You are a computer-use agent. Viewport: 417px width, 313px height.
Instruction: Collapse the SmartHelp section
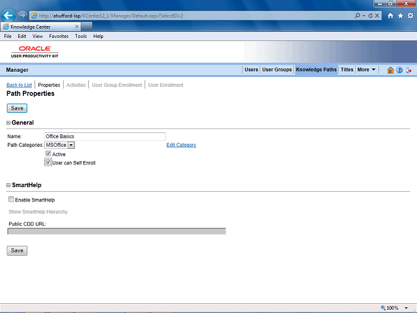(x=8, y=185)
